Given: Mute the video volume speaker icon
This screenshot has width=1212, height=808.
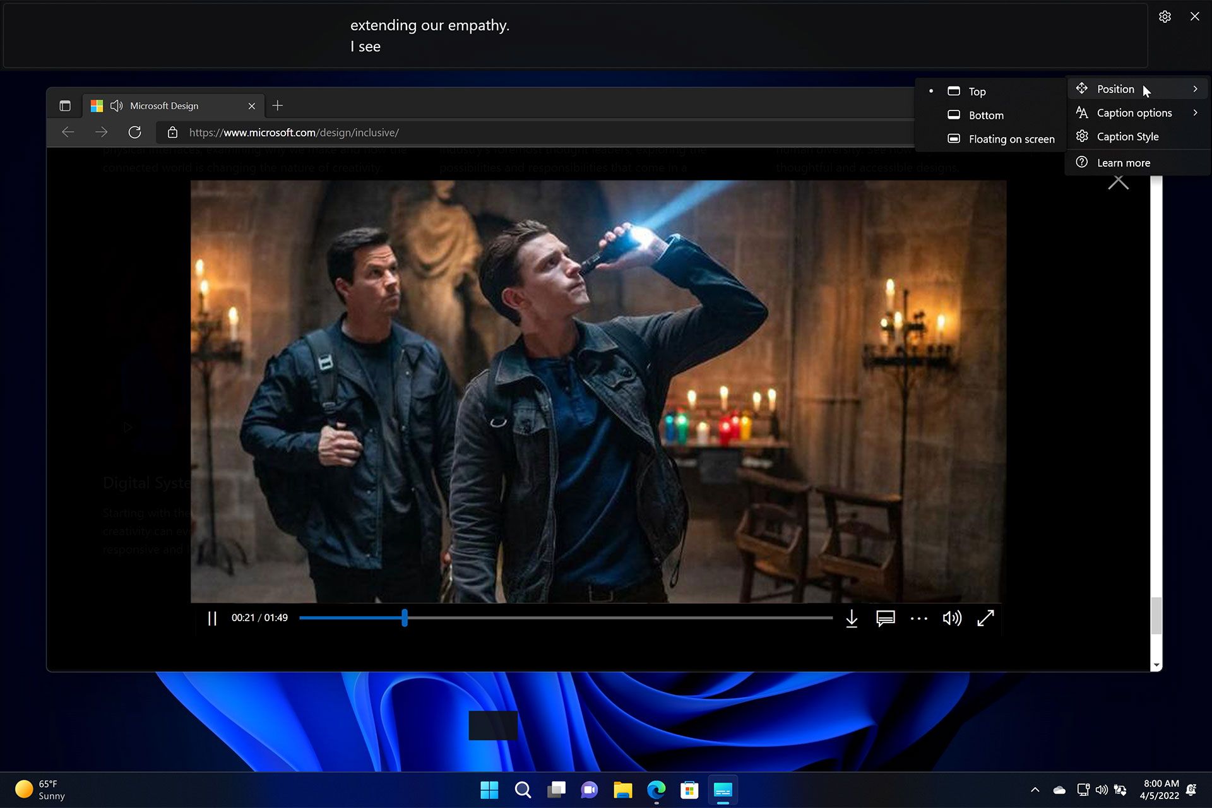Looking at the screenshot, I should point(951,618).
